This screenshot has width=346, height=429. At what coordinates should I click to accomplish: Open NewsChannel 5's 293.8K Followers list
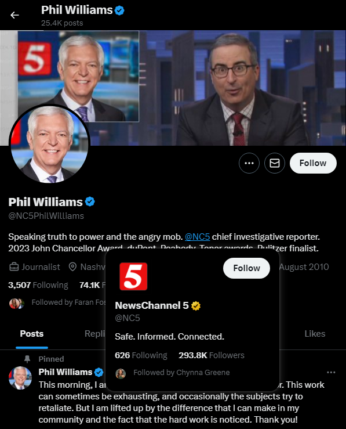pos(212,355)
